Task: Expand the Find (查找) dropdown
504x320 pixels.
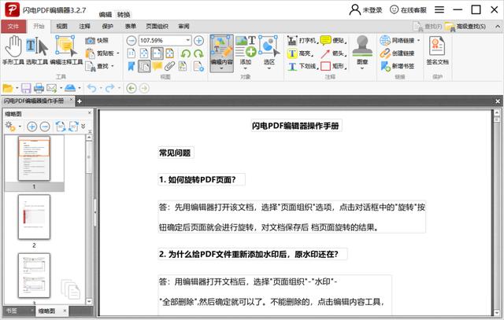Action: (x=113, y=66)
